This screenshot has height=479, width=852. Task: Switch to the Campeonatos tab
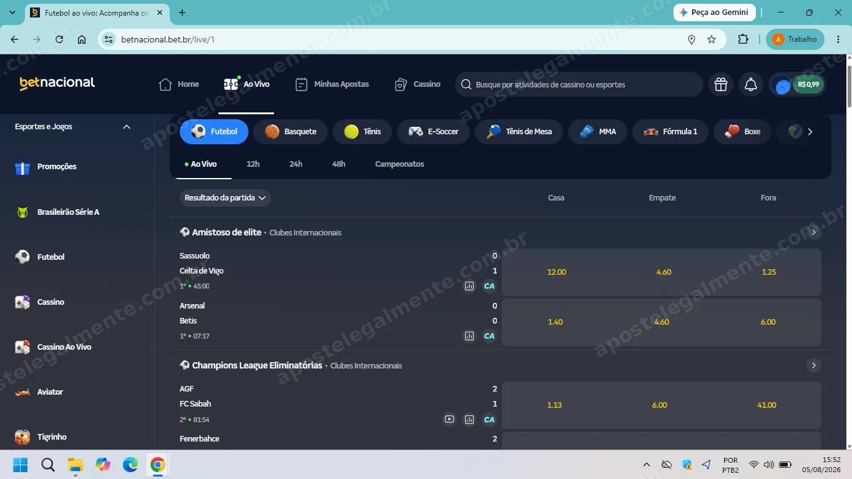(x=399, y=164)
